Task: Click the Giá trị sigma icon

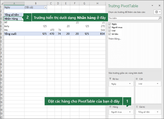Action: 137,107
